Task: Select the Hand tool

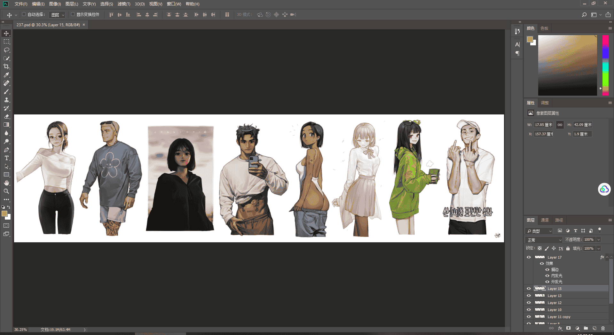Action: pyautogui.click(x=6, y=183)
